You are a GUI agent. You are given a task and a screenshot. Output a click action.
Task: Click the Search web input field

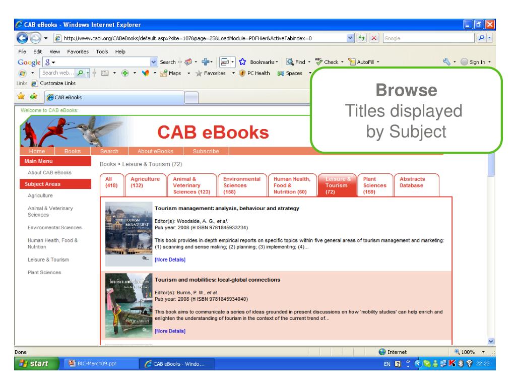click(57, 73)
